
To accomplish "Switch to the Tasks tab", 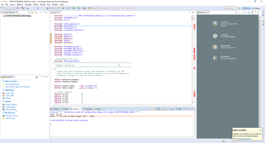I will [65, 109].
